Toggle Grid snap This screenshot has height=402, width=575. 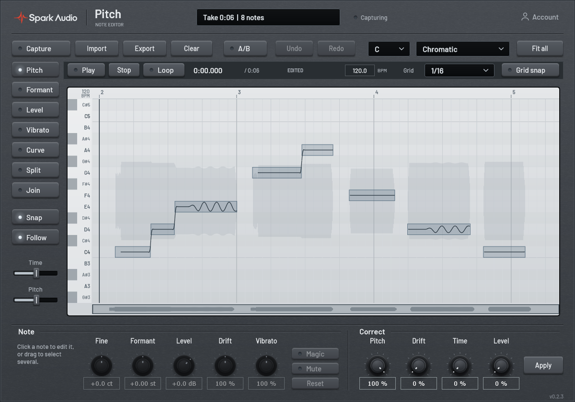(x=530, y=70)
